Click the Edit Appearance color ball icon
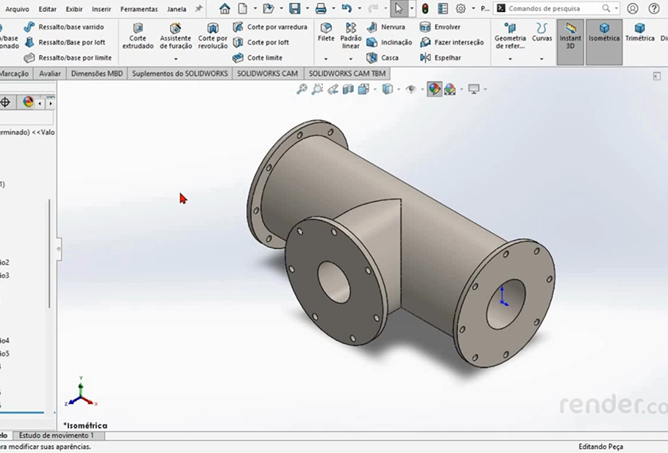 point(433,90)
